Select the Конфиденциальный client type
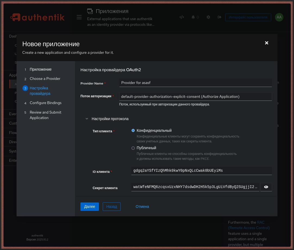This screenshot has height=250, width=294. pos(133,130)
